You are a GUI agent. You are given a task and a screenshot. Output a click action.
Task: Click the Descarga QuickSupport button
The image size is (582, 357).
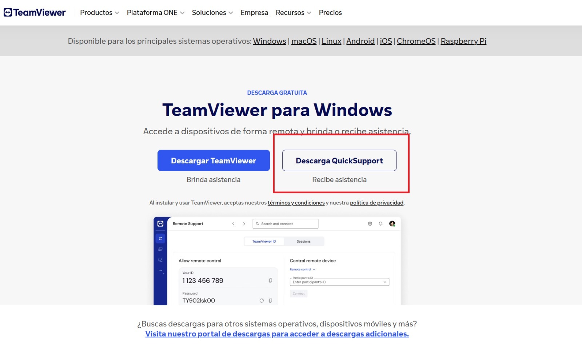pos(339,160)
